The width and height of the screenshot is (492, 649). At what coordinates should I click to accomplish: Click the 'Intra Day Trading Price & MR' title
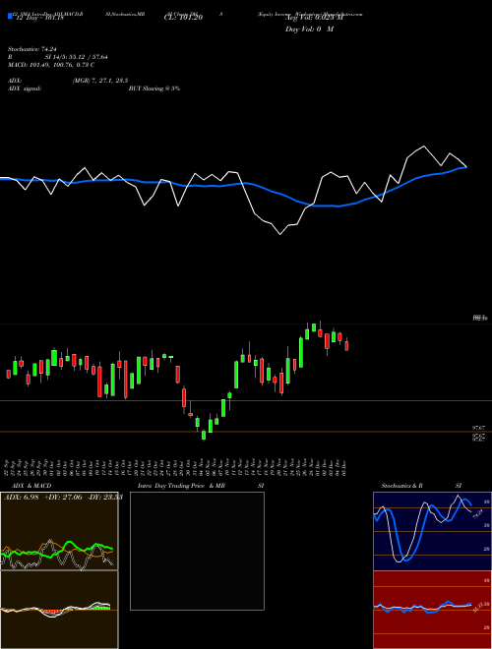point(181,486)
